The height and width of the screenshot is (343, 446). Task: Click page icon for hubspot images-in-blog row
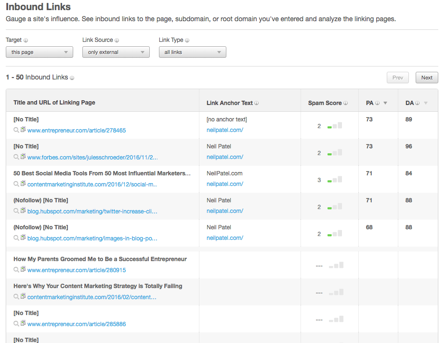pyautogui.click(x=23, y=237)
